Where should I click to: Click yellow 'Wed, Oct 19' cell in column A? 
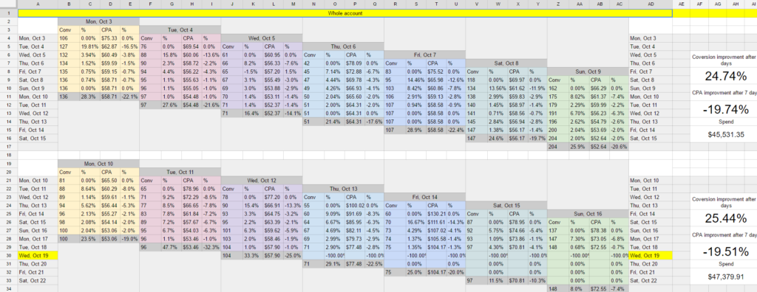click(38, 255)
